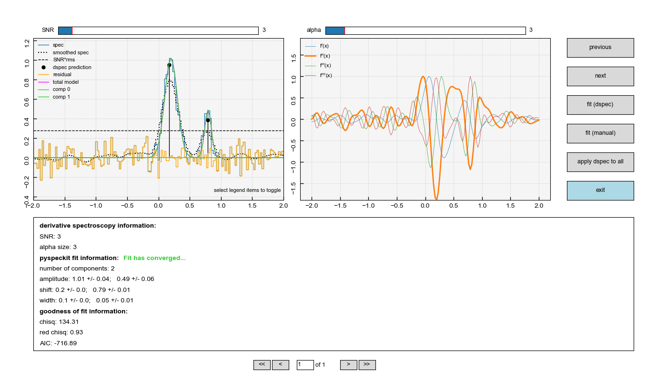The image size is (667, 381).
Task: Adjust the SNR slider bar
Action: (x=158, y=30)
